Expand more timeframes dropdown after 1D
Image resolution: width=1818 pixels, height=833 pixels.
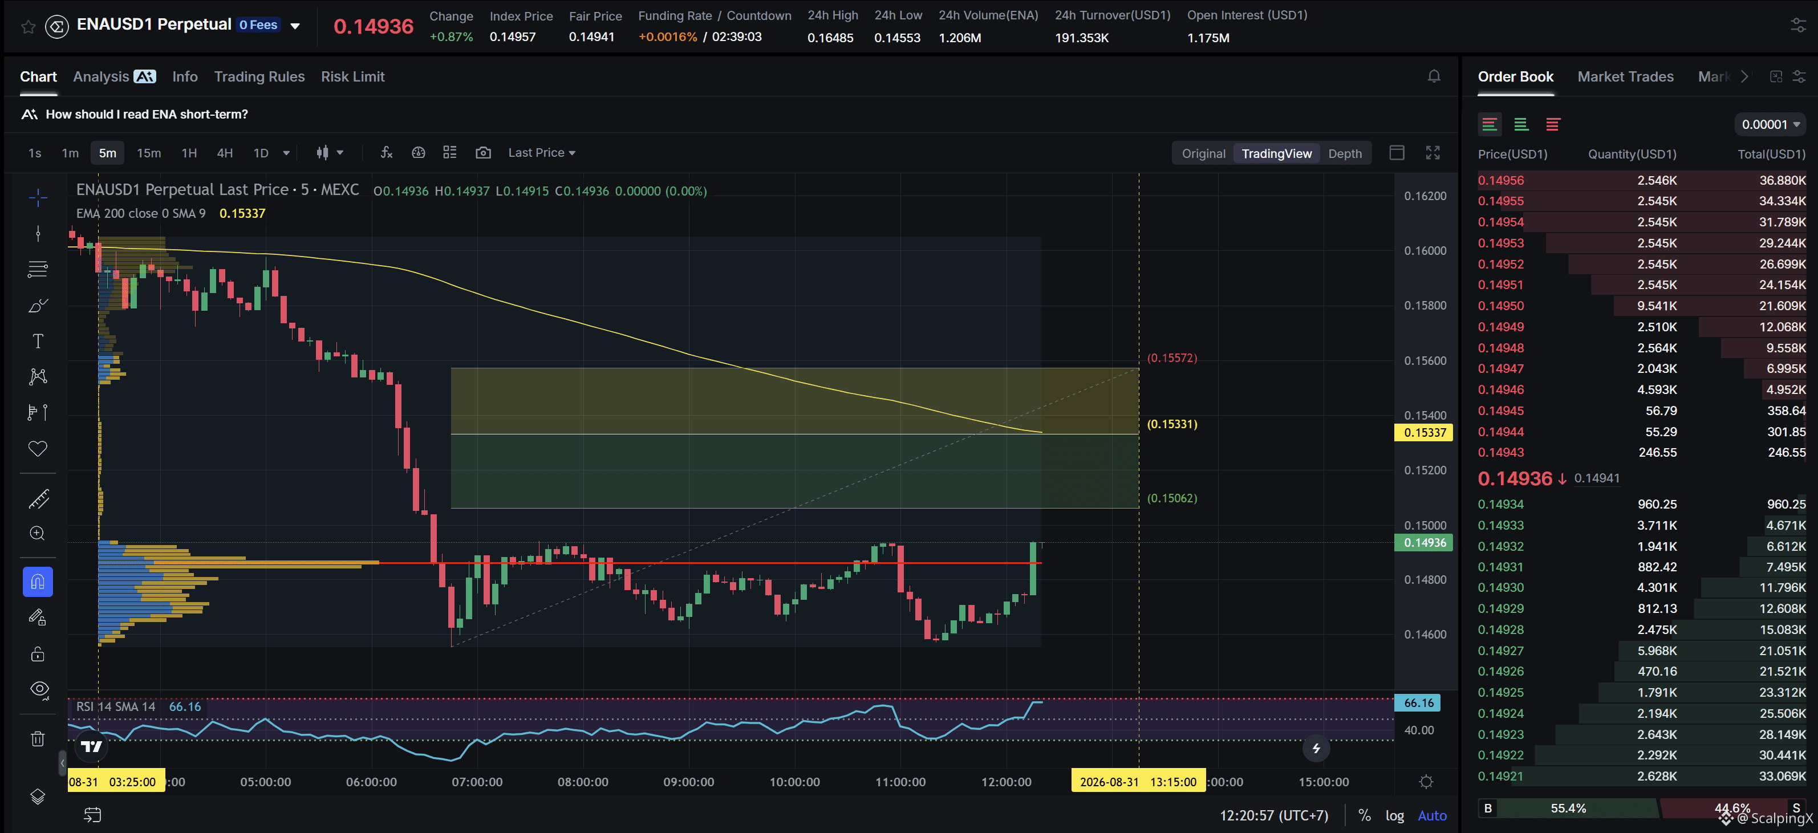tap(286, 152)
